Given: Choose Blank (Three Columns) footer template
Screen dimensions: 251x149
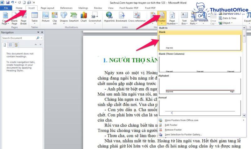Looking at the screenshot, I should (200, 63).
